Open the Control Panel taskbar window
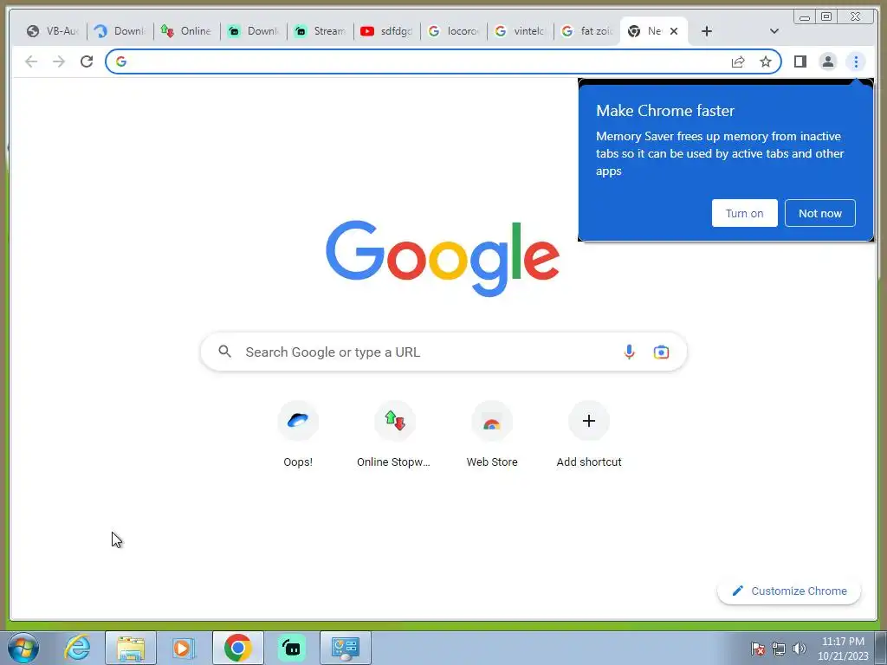The width and height of the screenshot is (887, 665). (x=346, y=648)
